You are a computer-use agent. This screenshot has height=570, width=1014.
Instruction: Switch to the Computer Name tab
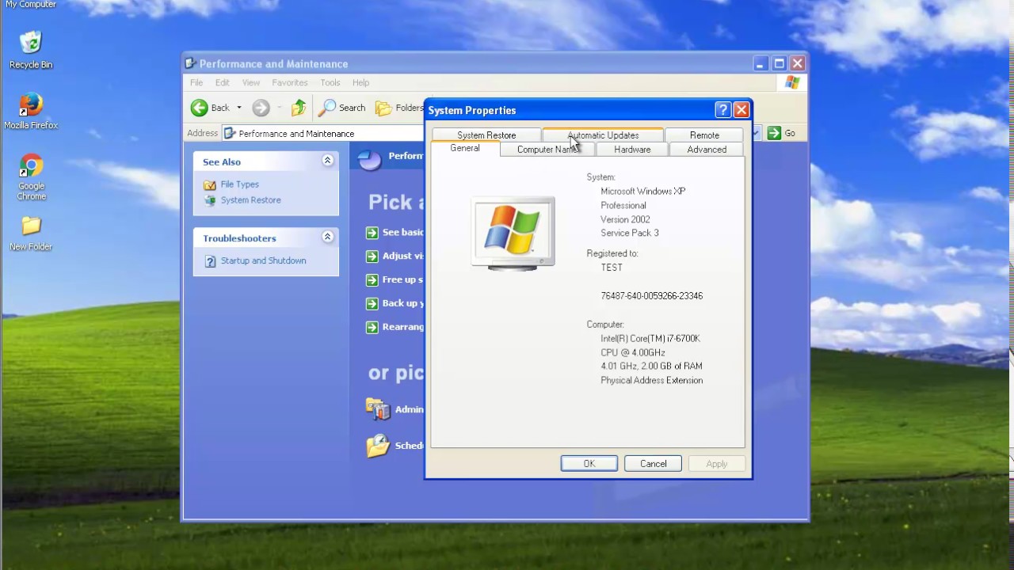point(547,150)
